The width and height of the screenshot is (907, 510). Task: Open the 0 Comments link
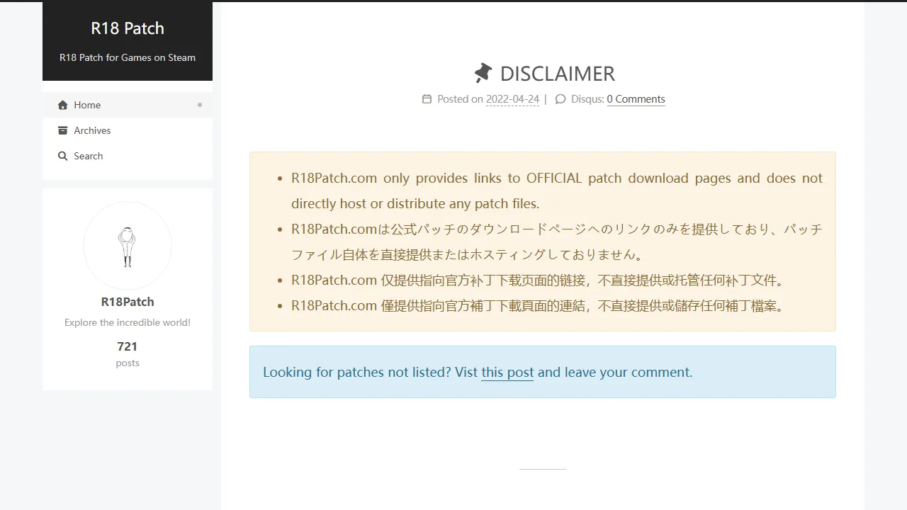click(x=636, y=98)
